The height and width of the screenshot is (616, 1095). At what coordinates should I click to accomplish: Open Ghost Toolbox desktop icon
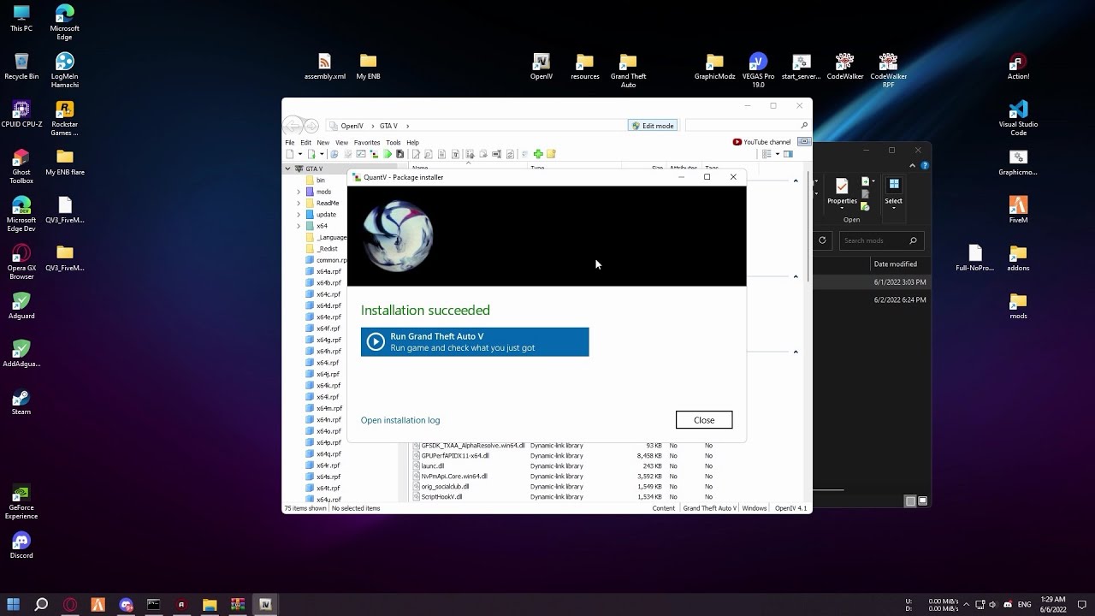(x=21, y=166)
